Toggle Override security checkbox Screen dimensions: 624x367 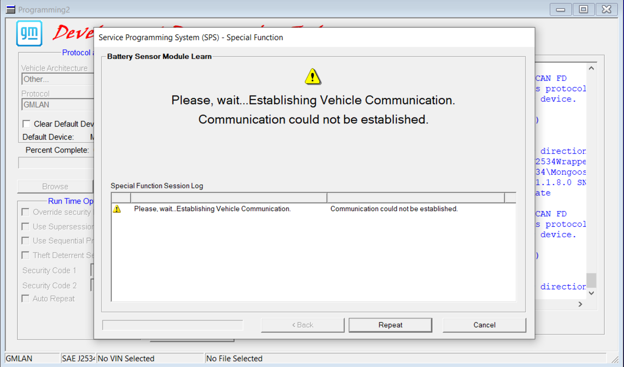click(26, 212)
